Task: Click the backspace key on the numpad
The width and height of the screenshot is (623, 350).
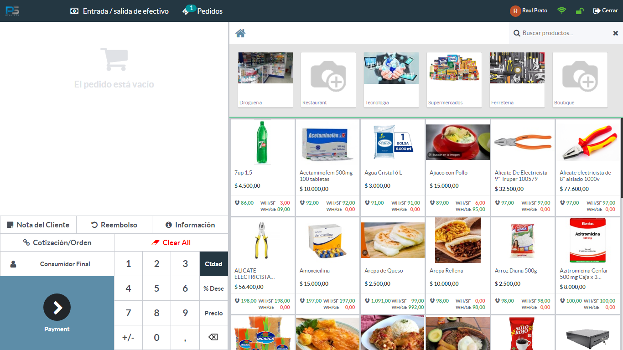Action: coord(213,337)
